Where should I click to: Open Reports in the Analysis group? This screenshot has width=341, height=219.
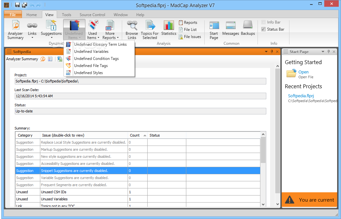point(188,22)
